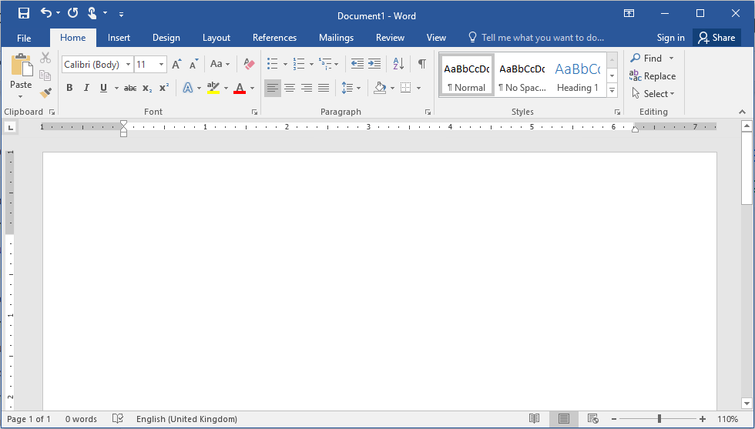This screenshot has width=755, height=429.
Task: Decrease font size with the shrink A icon
Action: 193,64
